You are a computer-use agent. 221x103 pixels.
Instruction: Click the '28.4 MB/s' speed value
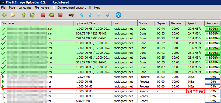click(195, 58)
